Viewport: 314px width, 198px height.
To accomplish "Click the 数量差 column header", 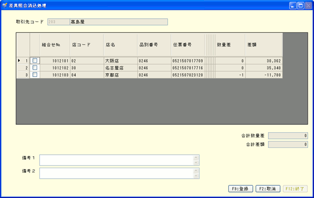I will (230, 45).
